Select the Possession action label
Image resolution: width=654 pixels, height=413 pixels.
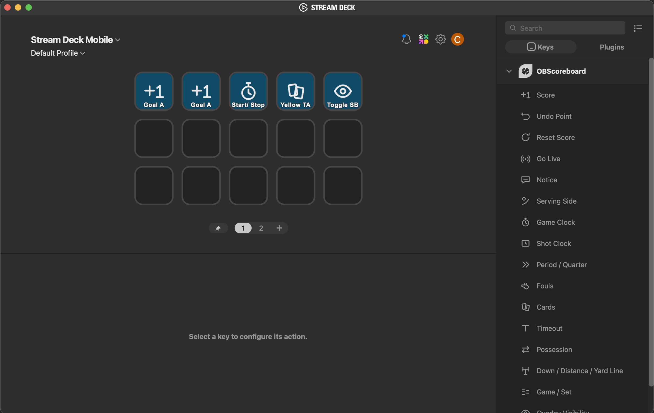pyautogui.click(x=554, y=350)
